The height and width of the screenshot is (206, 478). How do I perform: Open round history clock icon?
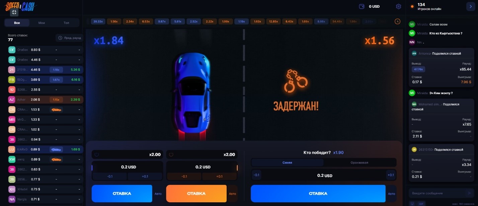(397, 21)
